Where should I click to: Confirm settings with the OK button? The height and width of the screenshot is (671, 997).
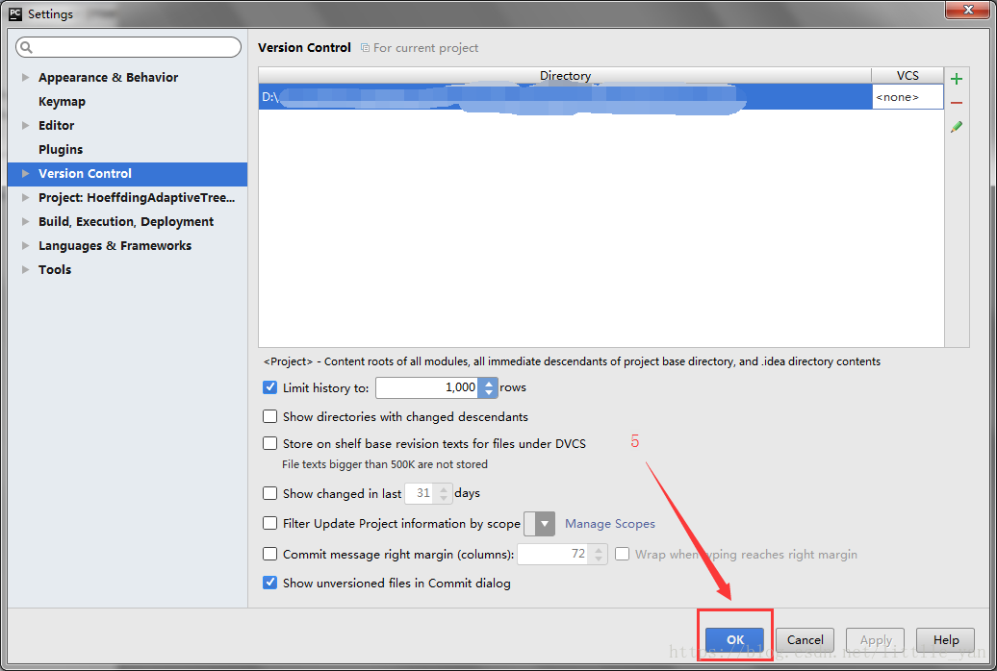click(x=733, y=639)
